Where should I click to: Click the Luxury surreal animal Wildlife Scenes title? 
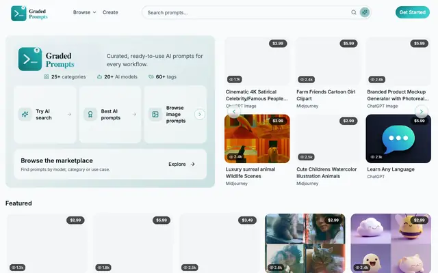click(250, 173)
